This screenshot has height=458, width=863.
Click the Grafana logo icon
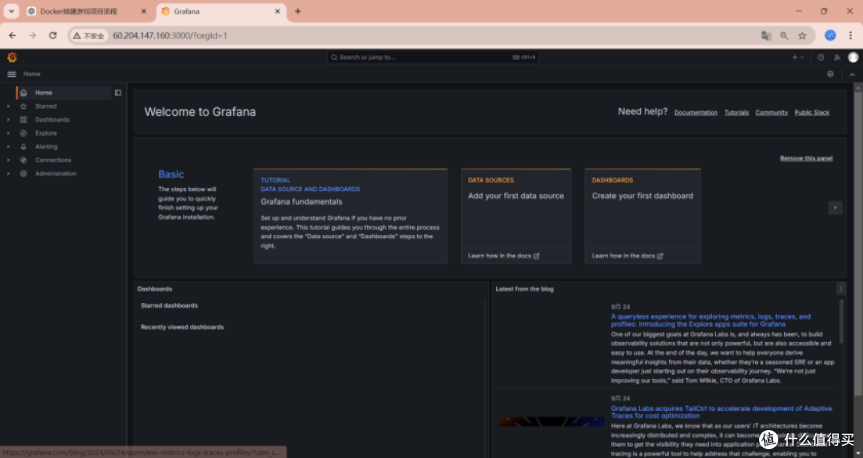(12, 58)
